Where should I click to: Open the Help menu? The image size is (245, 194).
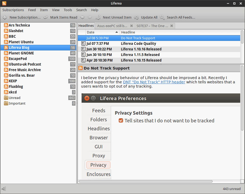tap(95, 10)
